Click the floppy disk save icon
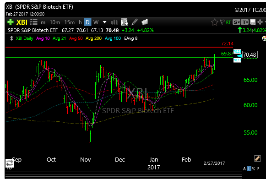The image size is (266, 179). click(x=253, y=22)
